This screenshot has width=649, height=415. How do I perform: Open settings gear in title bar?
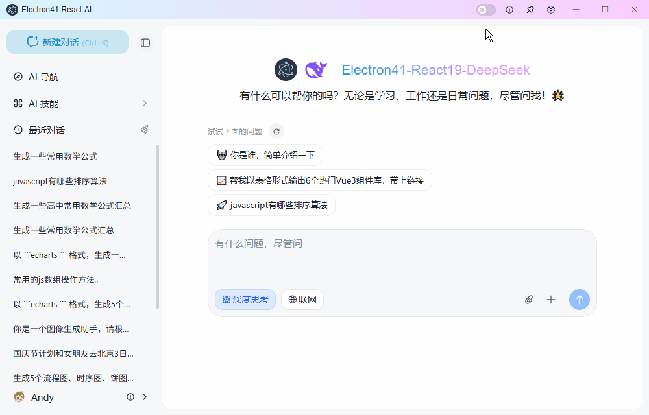(551, 10)
